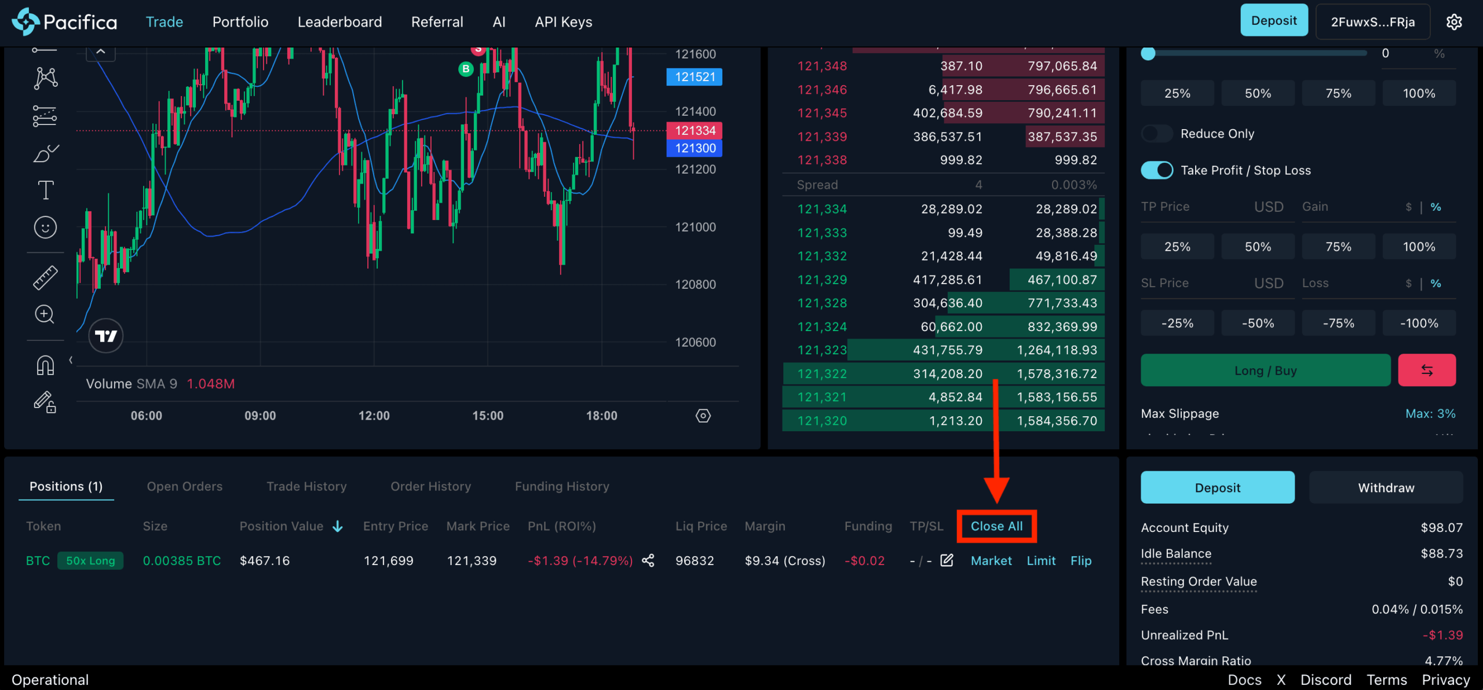1483x690 pixels.
Task: Activate the zoom in tool
Action: [x=45, y=314]
